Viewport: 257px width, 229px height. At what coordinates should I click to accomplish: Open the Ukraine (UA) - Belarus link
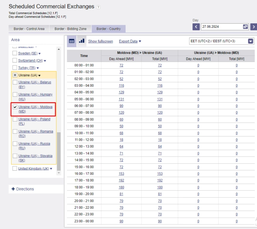tap(35, 85)
